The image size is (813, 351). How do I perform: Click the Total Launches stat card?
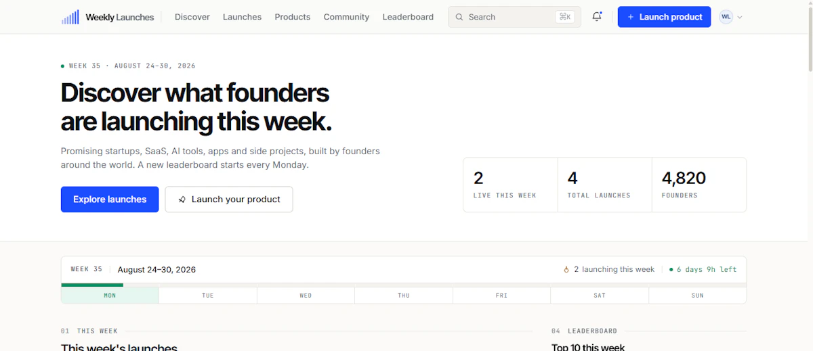pos(604,185)
